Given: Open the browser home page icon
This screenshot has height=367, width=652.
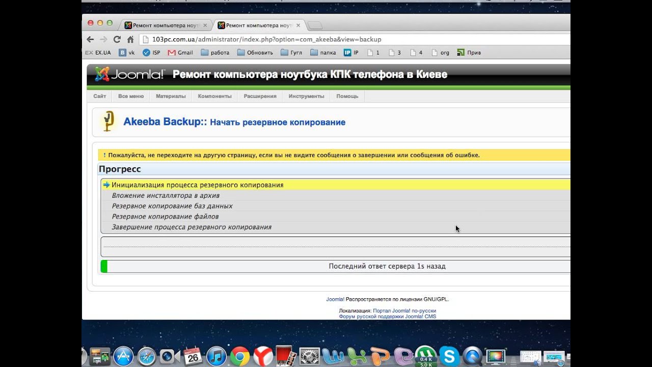Looking at the screenshot, I should click(130, 39).
